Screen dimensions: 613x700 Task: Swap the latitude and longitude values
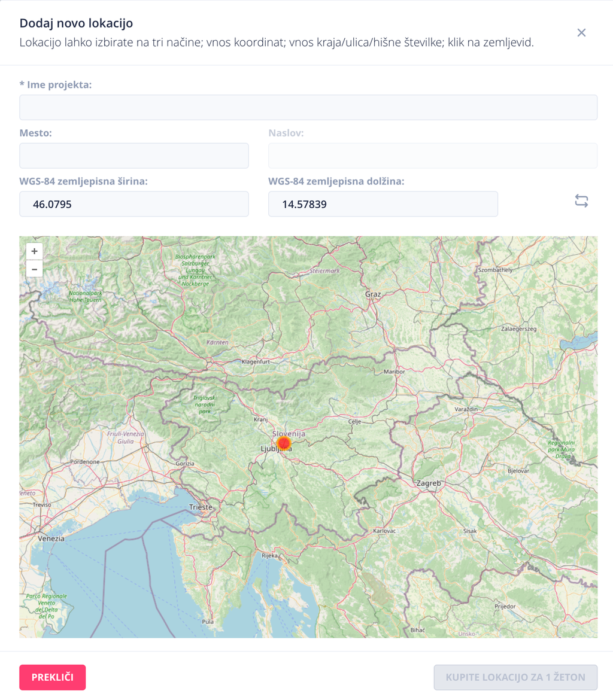coord(581,201)
